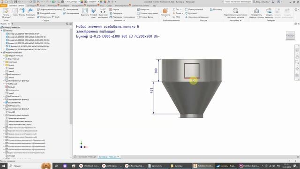
Task: Select the ПСК (UCS) tool
Action: click(176, 17)
